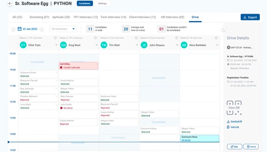Open the HR Interview (09) tab
This screenshot has width=267, height=152.
(x=174, y=17)
